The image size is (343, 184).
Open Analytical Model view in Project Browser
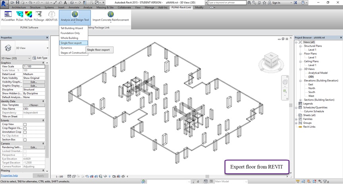coord(318,73)
